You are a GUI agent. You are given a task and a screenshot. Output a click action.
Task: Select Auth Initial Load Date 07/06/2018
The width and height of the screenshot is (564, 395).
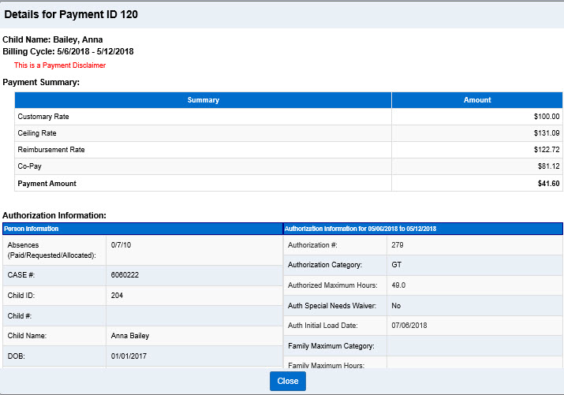[409, 326]
